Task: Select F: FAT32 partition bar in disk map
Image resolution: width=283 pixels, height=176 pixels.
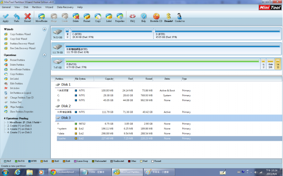Action: [x=162, y=64]
